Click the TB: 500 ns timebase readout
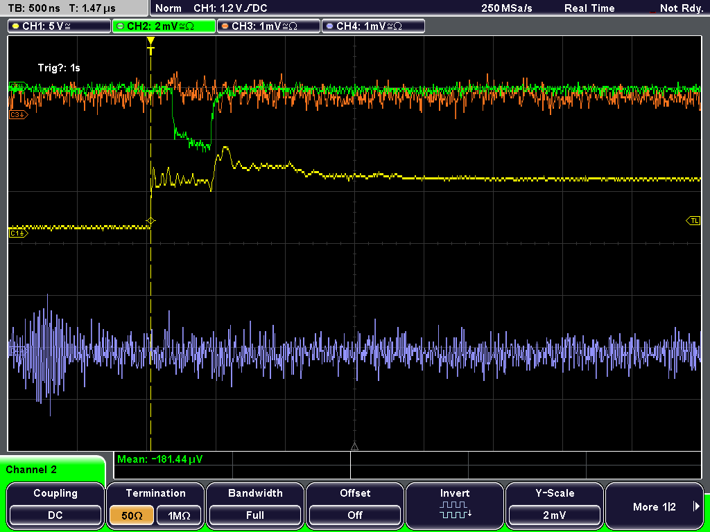This screenshot has height=532, width=710. point(34,8)
